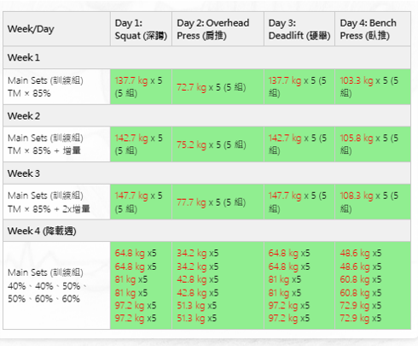
Task: Click the Squat 147.7 kg x 5 cell
Action: 141,202
